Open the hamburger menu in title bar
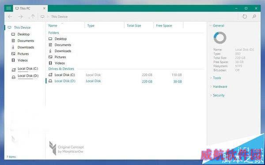 pos(9,8)
